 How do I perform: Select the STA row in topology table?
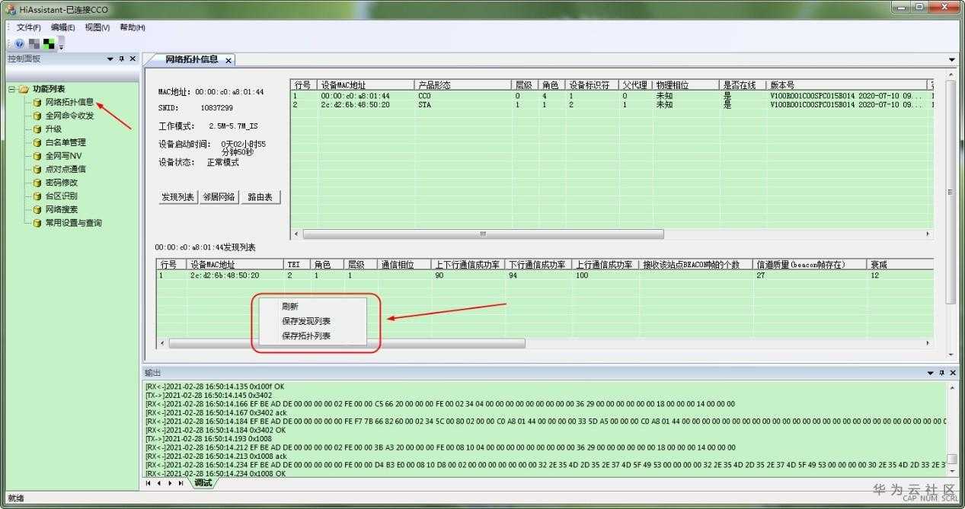(x=612, y=105)
